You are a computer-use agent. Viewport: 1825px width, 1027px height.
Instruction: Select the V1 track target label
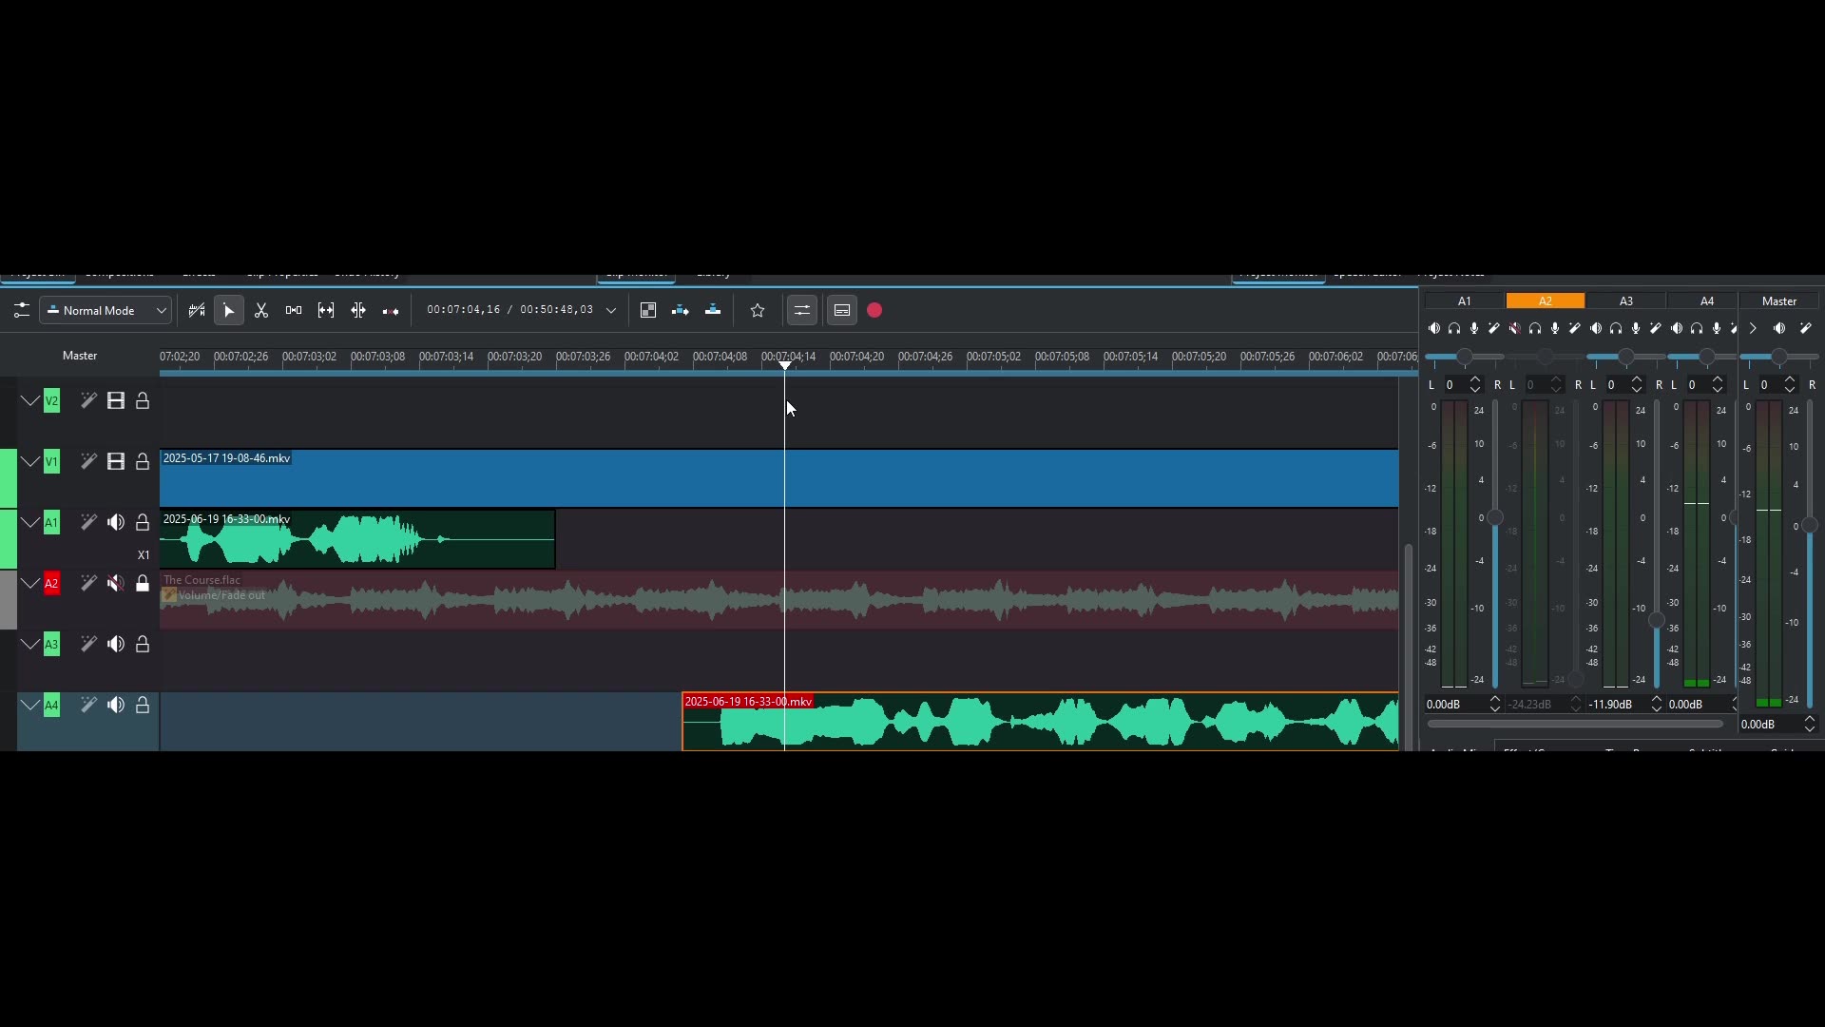51,462
